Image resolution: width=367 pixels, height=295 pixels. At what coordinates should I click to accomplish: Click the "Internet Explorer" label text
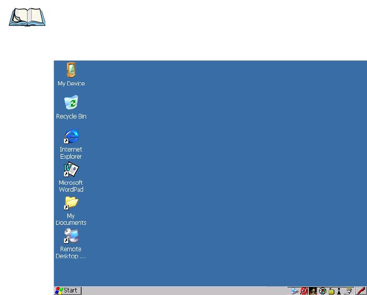(71, 153)
